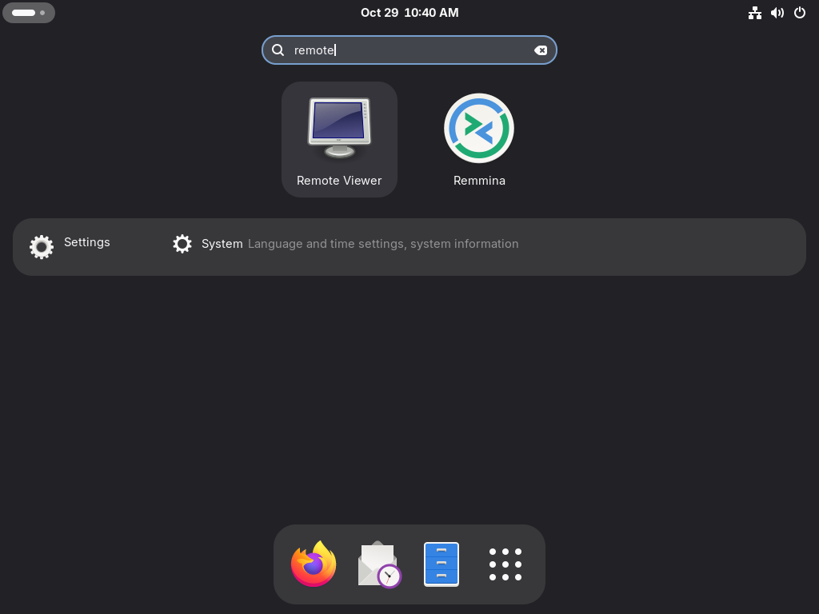Launch the Evolution mail icon in dock
This screenshot has width=819, height=614.
click(378, 564)
